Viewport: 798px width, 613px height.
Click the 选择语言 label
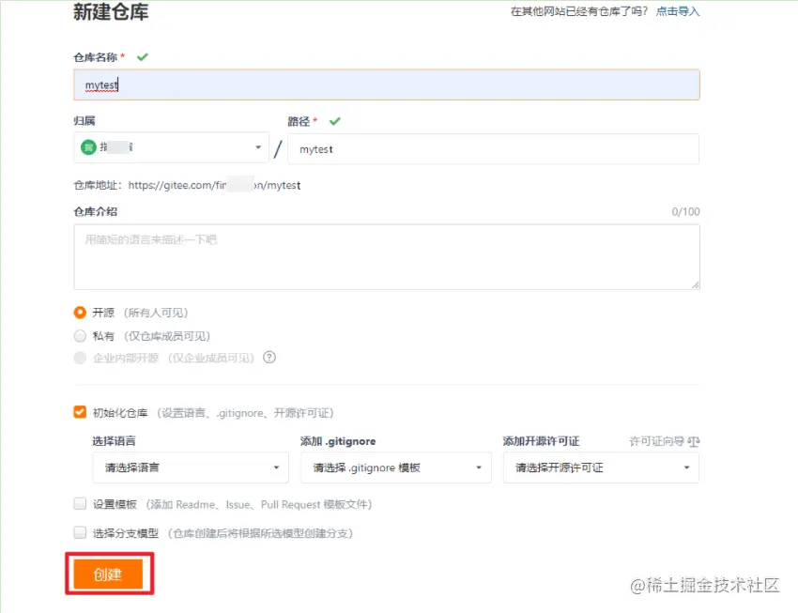point(114,441)
